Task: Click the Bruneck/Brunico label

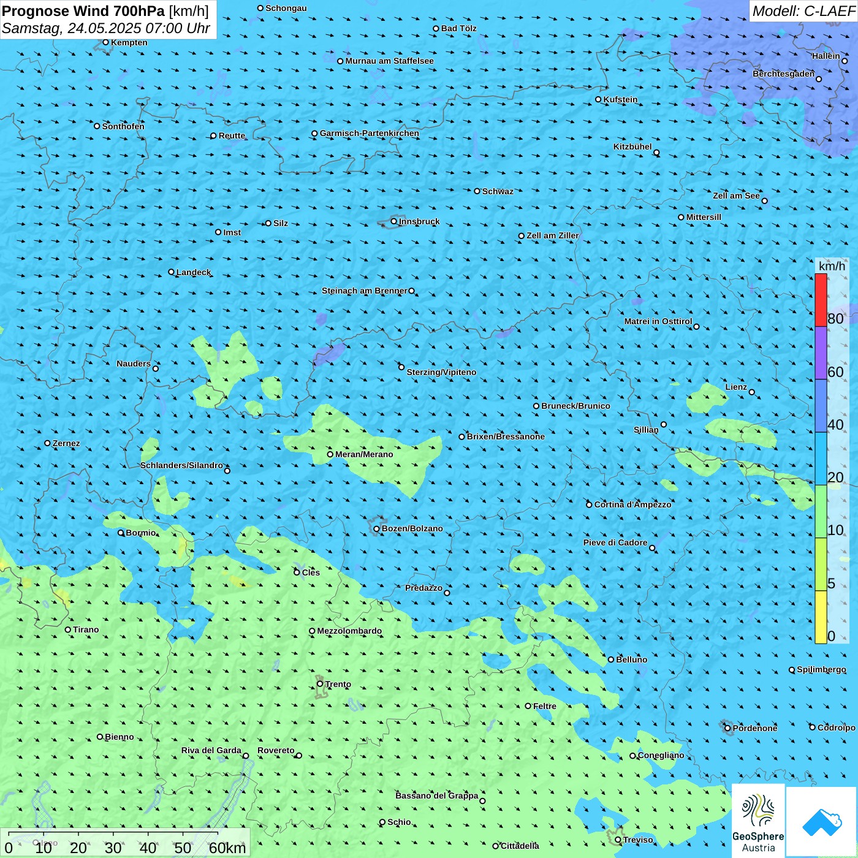Action: point(575,406)
